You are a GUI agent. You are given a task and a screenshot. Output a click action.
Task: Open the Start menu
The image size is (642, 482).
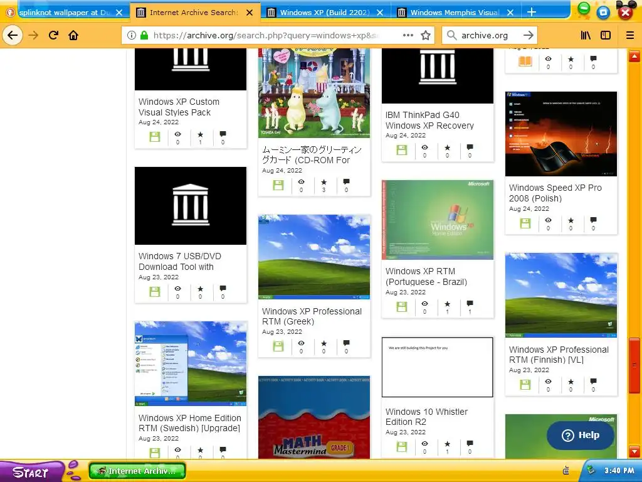click(31, 472)
